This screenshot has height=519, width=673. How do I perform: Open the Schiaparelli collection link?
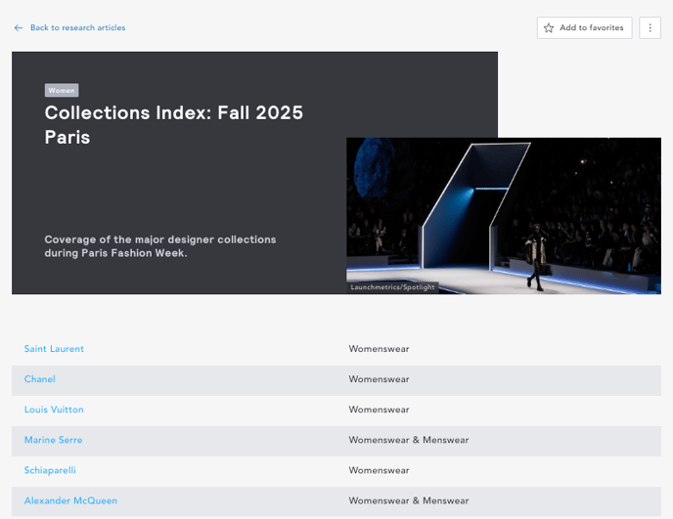pos(50,470)
